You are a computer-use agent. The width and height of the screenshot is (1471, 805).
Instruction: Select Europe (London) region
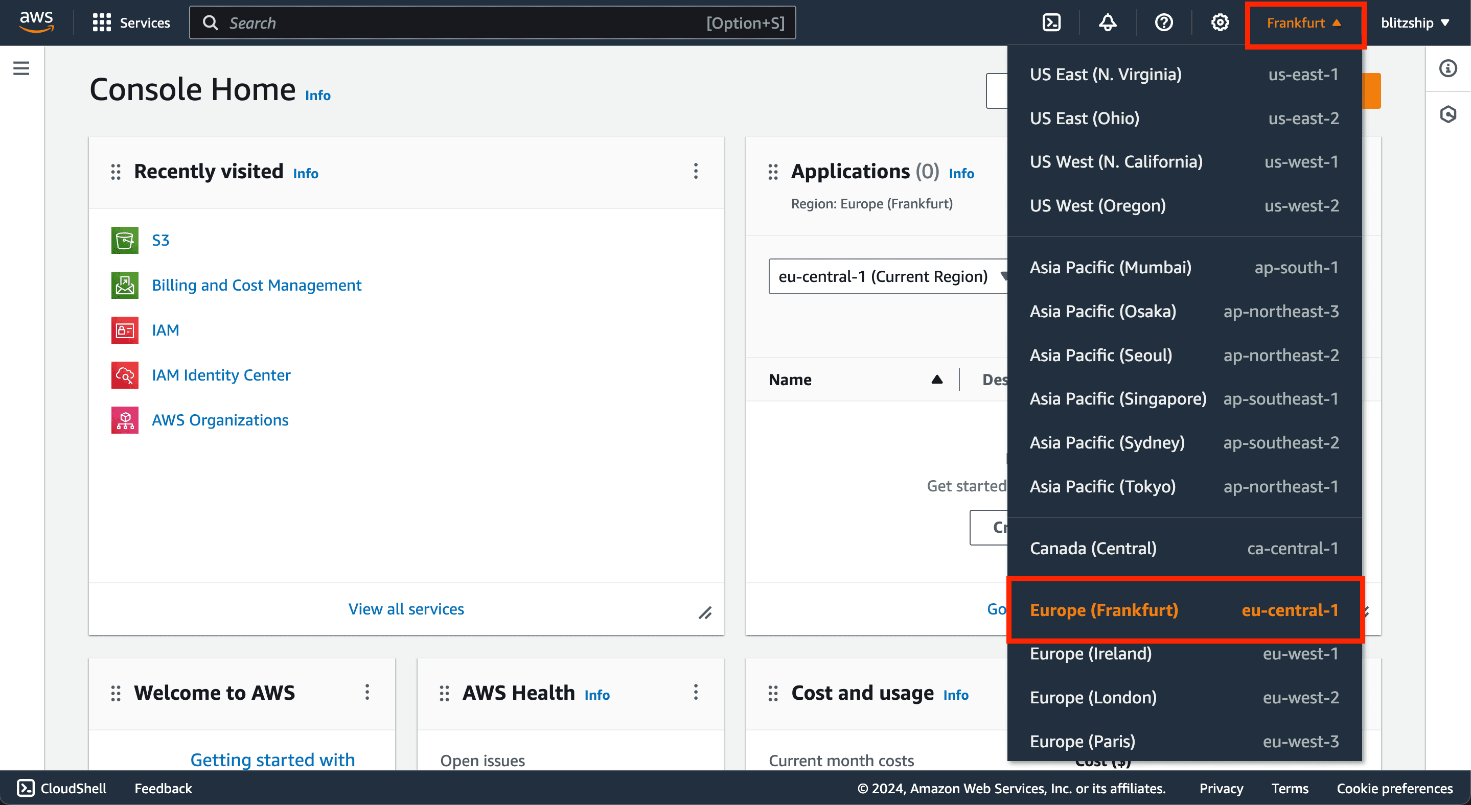pos(1184,698)
